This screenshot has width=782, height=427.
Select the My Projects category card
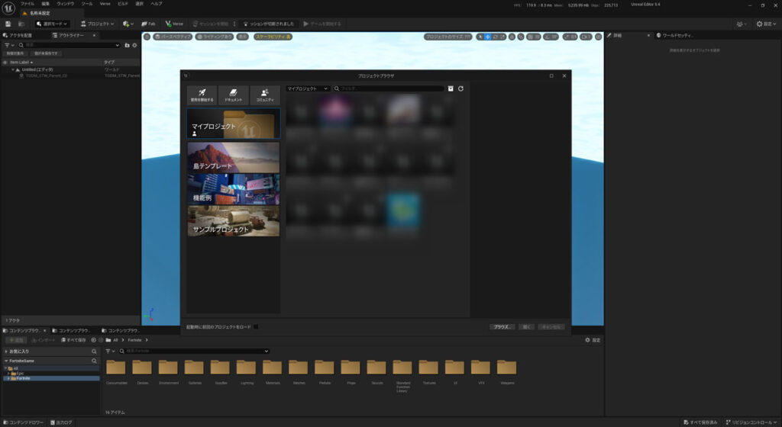[234, 124]
